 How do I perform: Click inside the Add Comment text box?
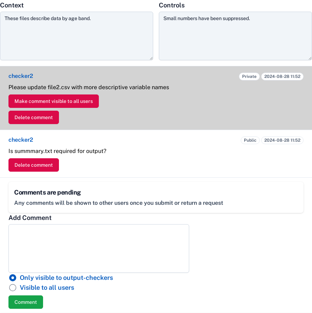pos(98,248)
